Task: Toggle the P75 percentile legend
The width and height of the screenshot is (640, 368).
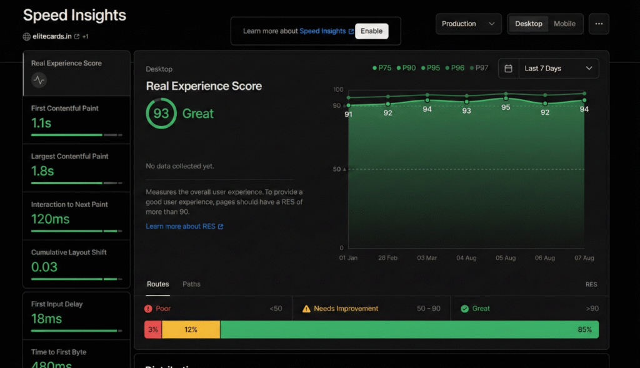Action: pyautogui.click(x=381, y=68)
